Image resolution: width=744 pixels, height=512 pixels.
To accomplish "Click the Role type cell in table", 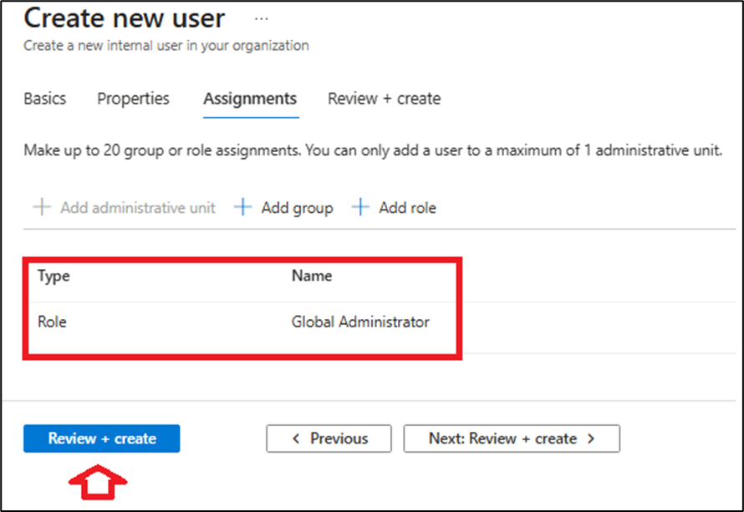I will point(52,322).
